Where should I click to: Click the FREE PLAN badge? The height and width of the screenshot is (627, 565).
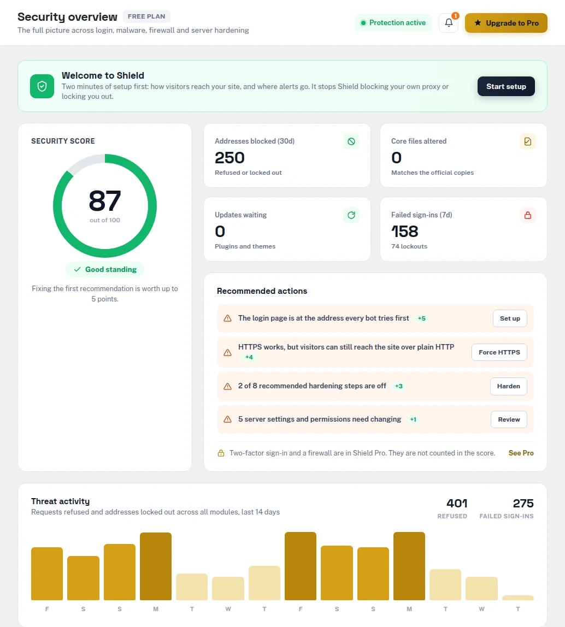(146, 16)
